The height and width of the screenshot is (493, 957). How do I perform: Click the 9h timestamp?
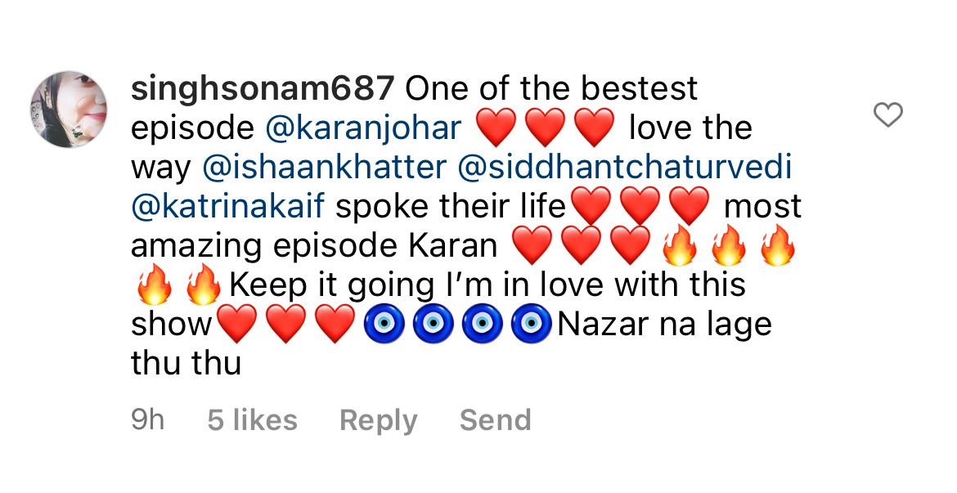click(148, 419)
